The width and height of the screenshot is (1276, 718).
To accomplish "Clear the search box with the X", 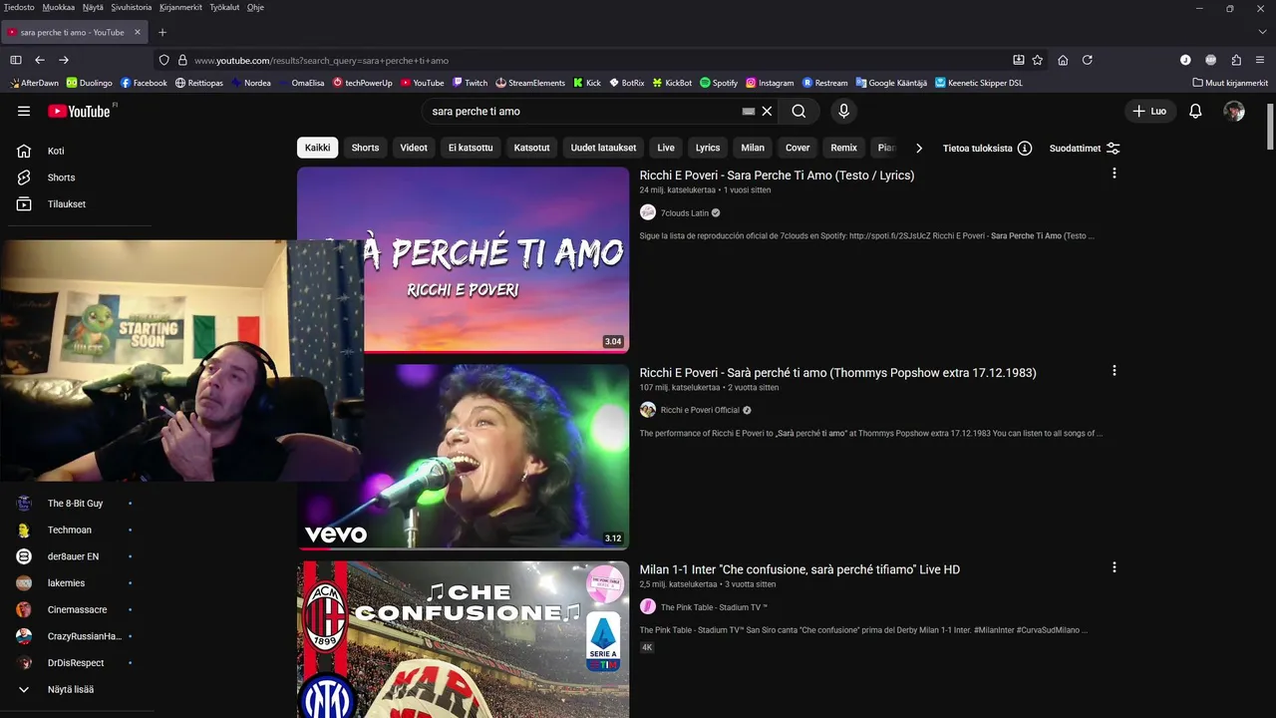I will 767,111.
